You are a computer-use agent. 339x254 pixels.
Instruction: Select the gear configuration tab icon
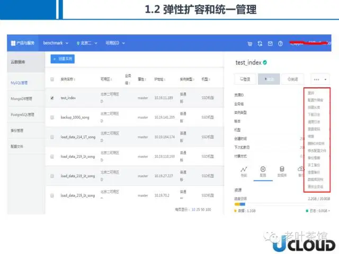click(263, 169)
